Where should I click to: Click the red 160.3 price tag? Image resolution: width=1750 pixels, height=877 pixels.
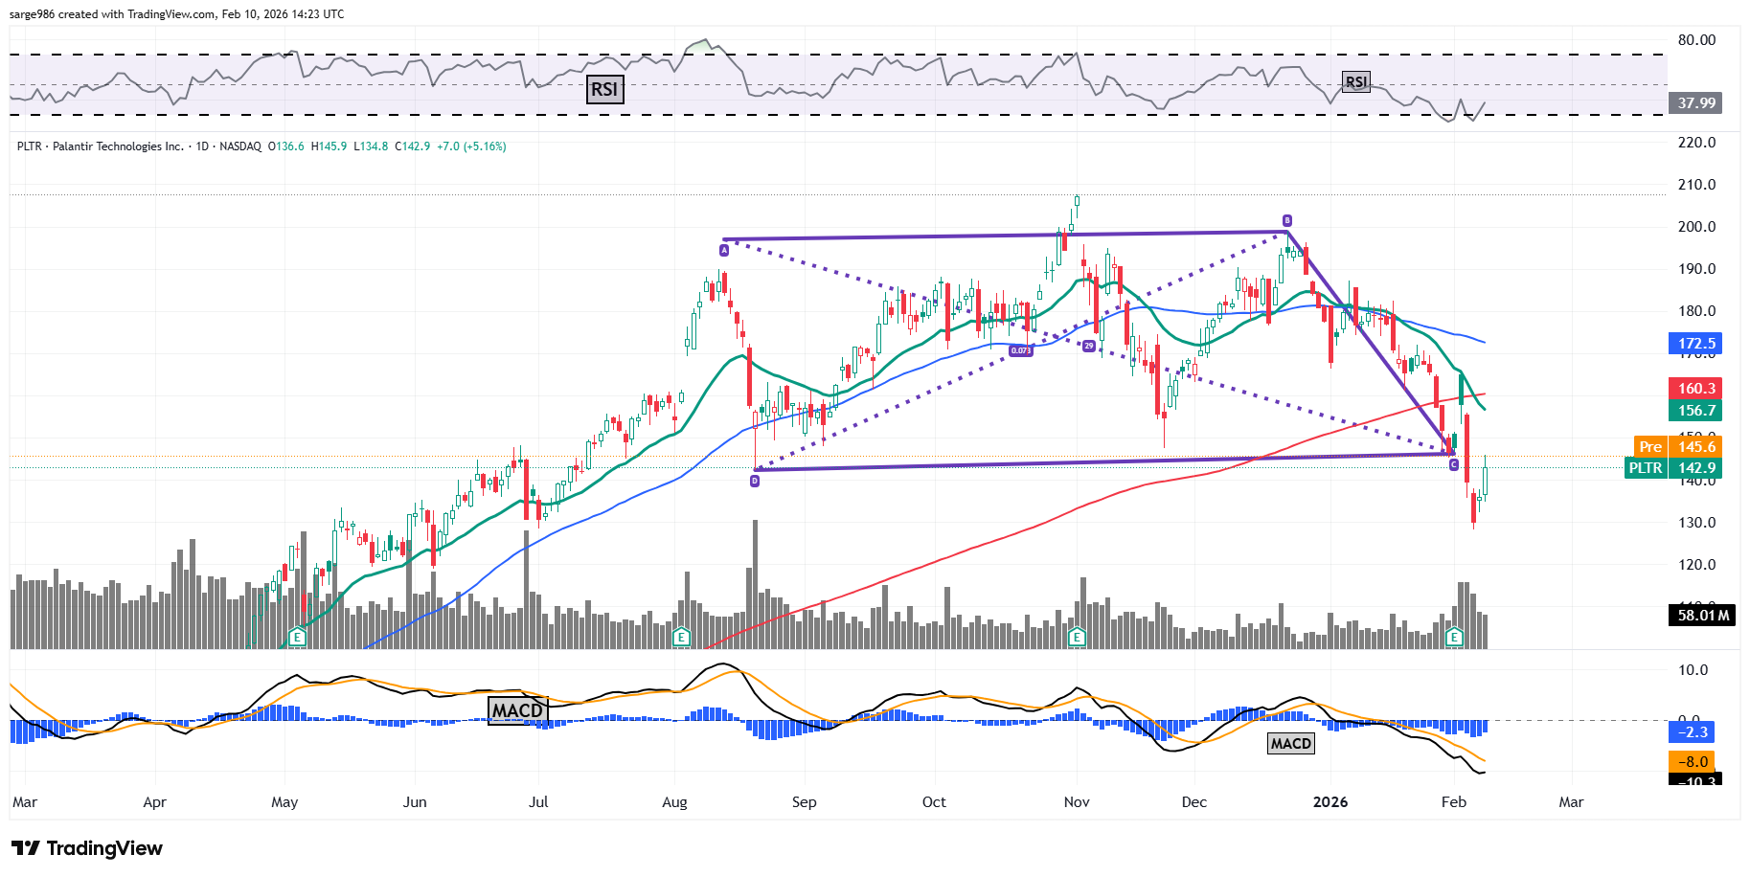click(1695, 389)
